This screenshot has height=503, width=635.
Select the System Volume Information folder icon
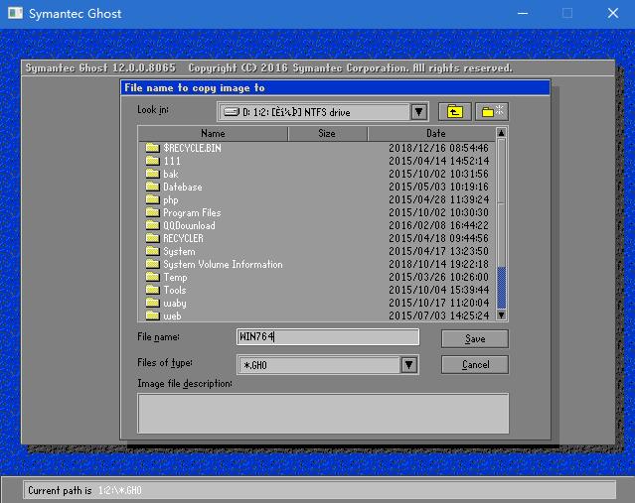152,264
